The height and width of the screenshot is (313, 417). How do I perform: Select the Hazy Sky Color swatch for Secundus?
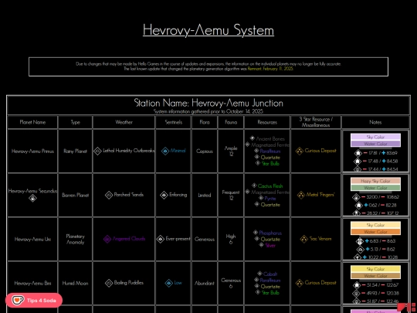(375, 181)
